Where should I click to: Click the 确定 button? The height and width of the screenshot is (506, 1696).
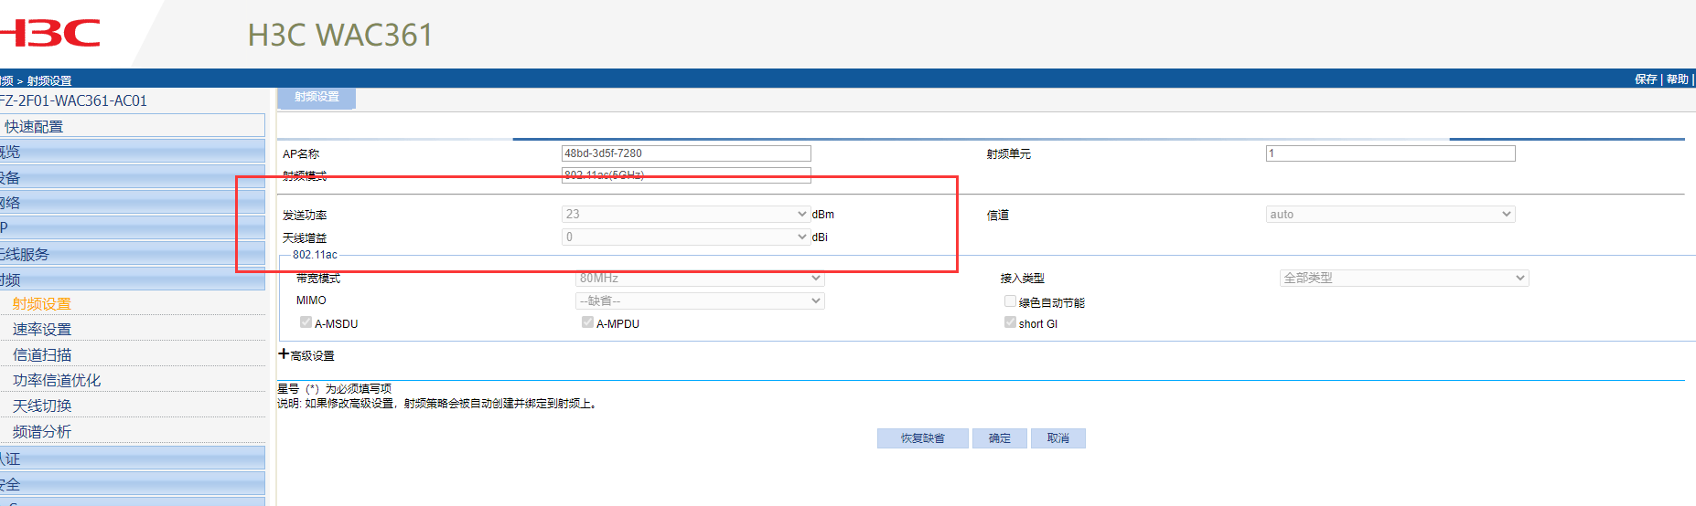click(1000, 438)
